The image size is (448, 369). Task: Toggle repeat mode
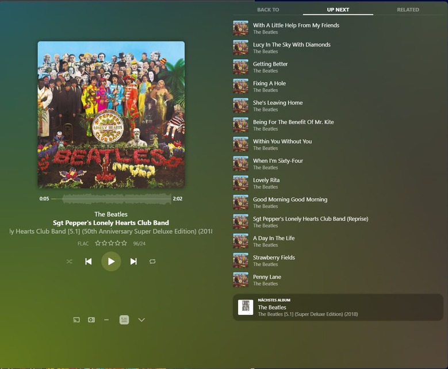152,262
